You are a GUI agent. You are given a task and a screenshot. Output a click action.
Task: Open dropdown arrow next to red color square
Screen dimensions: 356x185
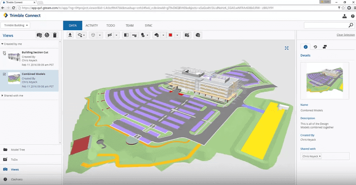pyautogui.click(x=177, y=35)
